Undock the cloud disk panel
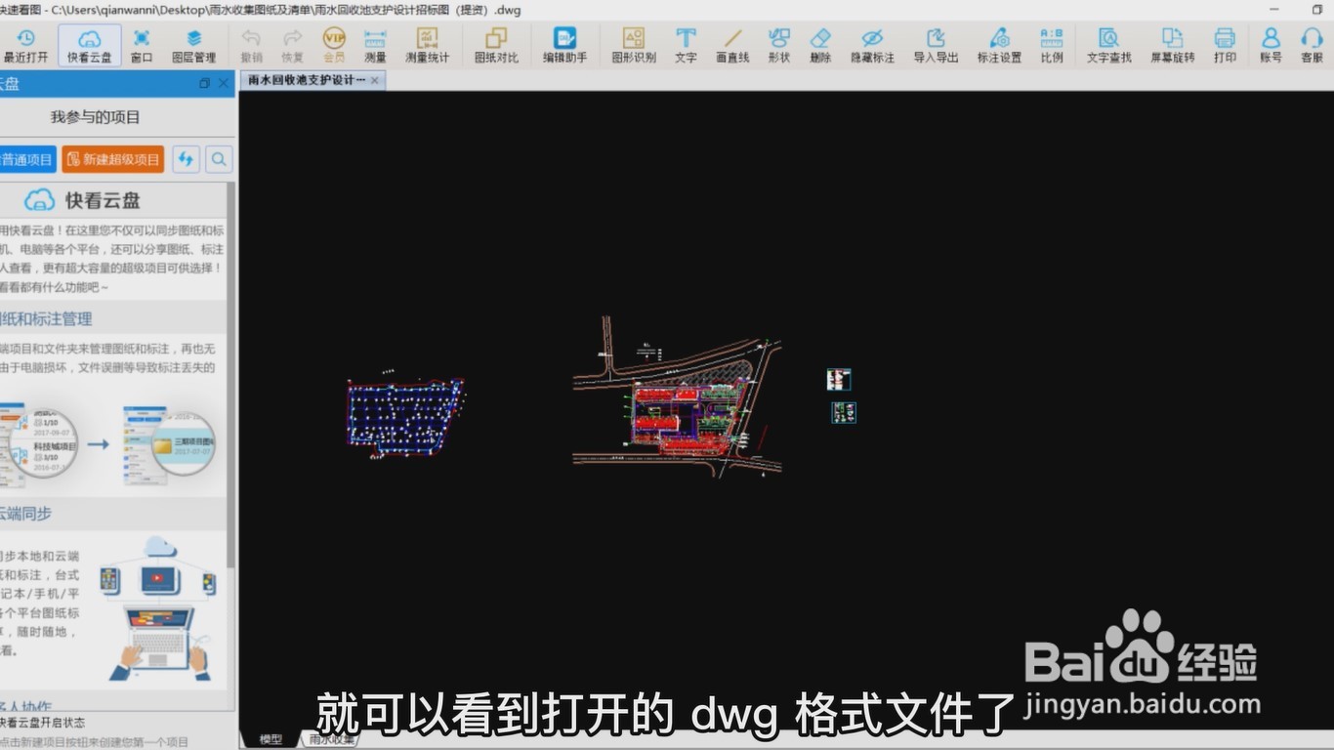1334x750 pixels. [x=204, y=84]
